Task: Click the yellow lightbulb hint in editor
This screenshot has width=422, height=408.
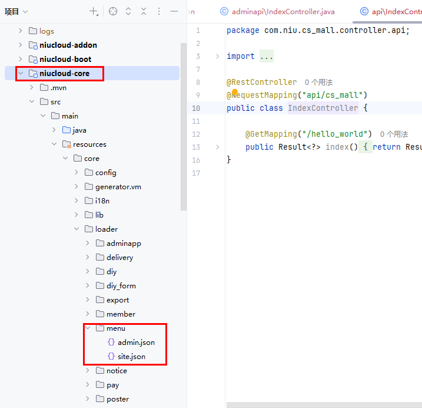Action: [234, 93]
